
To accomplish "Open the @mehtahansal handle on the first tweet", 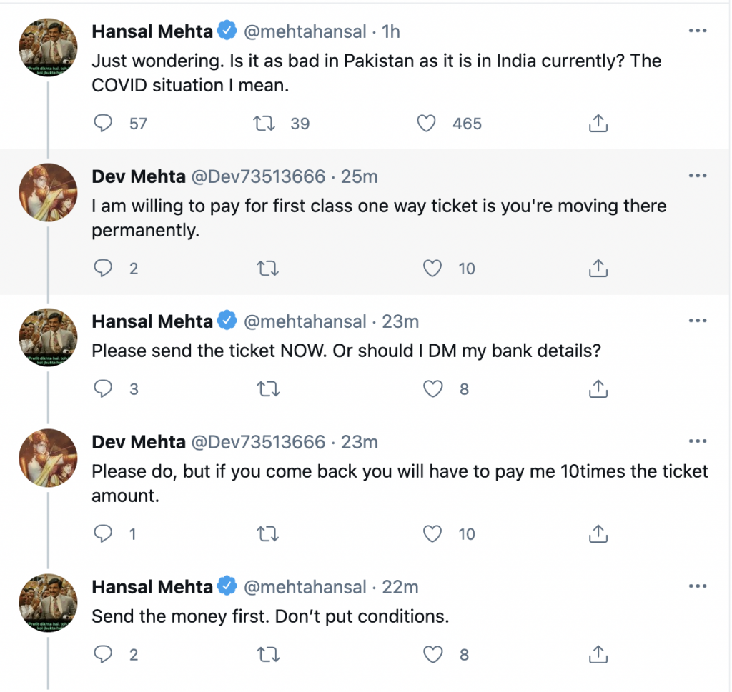I will click(305, 32).
